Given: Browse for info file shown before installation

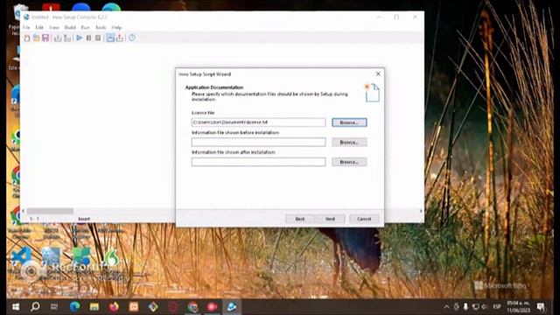Looking at the screenshot, I should point(349,142).
